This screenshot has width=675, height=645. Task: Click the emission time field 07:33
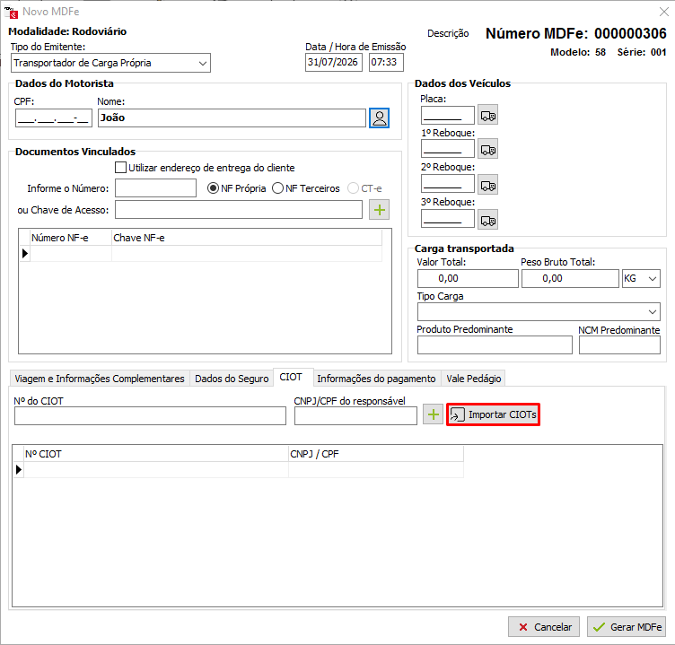pos(386,63)
